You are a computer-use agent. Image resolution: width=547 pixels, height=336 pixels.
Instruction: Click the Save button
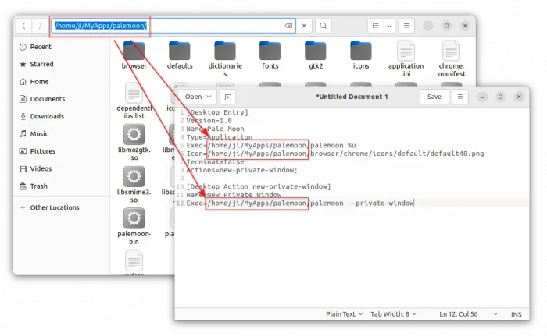(434, 97)
